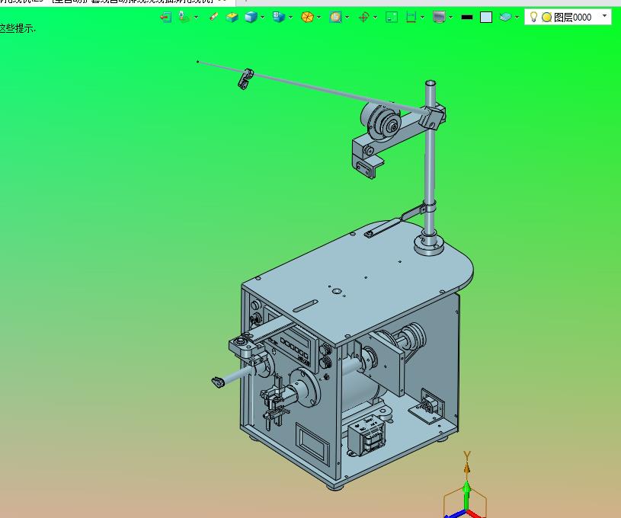
Task: Open the 图层0000 layer combo box arrow
Action: pyautogui.click(x=605, y=16)
